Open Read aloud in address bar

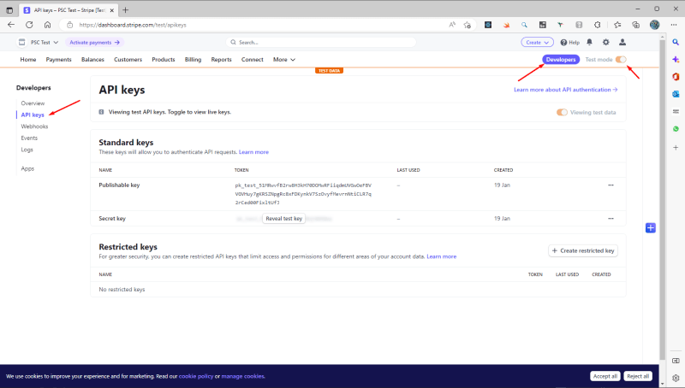click(452, 25)
